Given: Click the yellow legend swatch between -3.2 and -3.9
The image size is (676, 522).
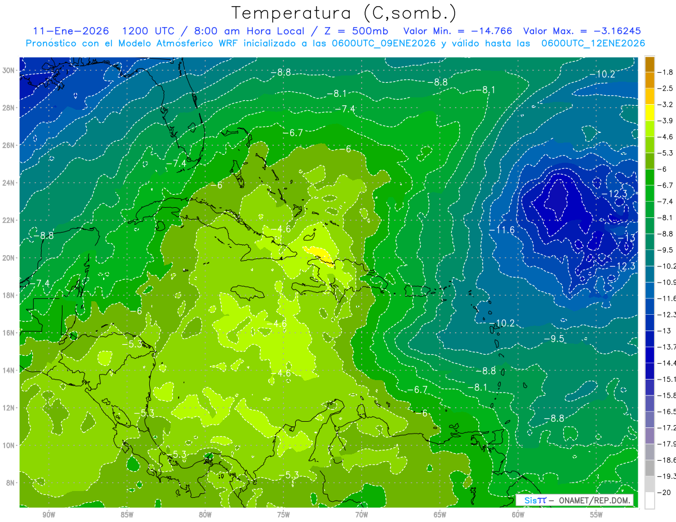Looking at the screenshot, I should click(650, 113).
